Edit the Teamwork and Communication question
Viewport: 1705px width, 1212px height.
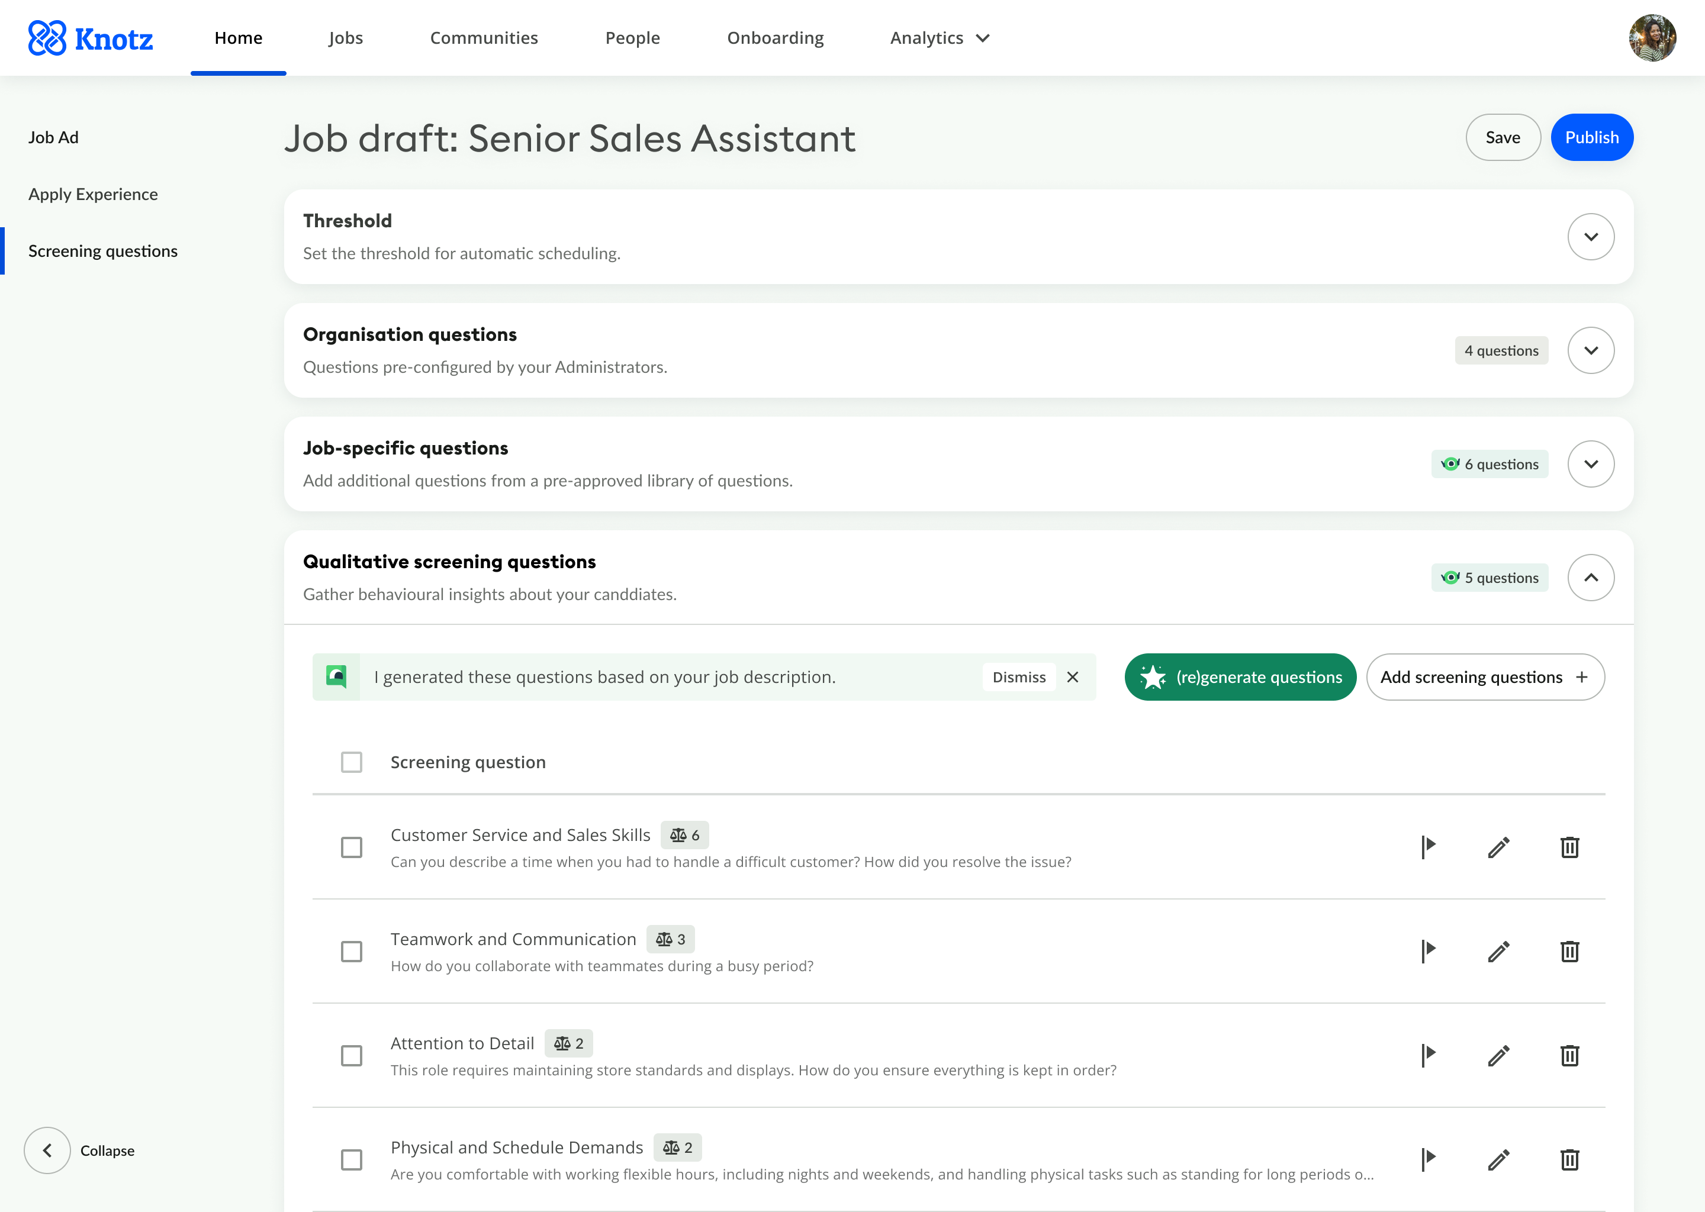coord(1498,952)
